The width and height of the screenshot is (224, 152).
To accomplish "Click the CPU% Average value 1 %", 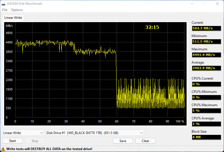I will click(x=207, y=124).
